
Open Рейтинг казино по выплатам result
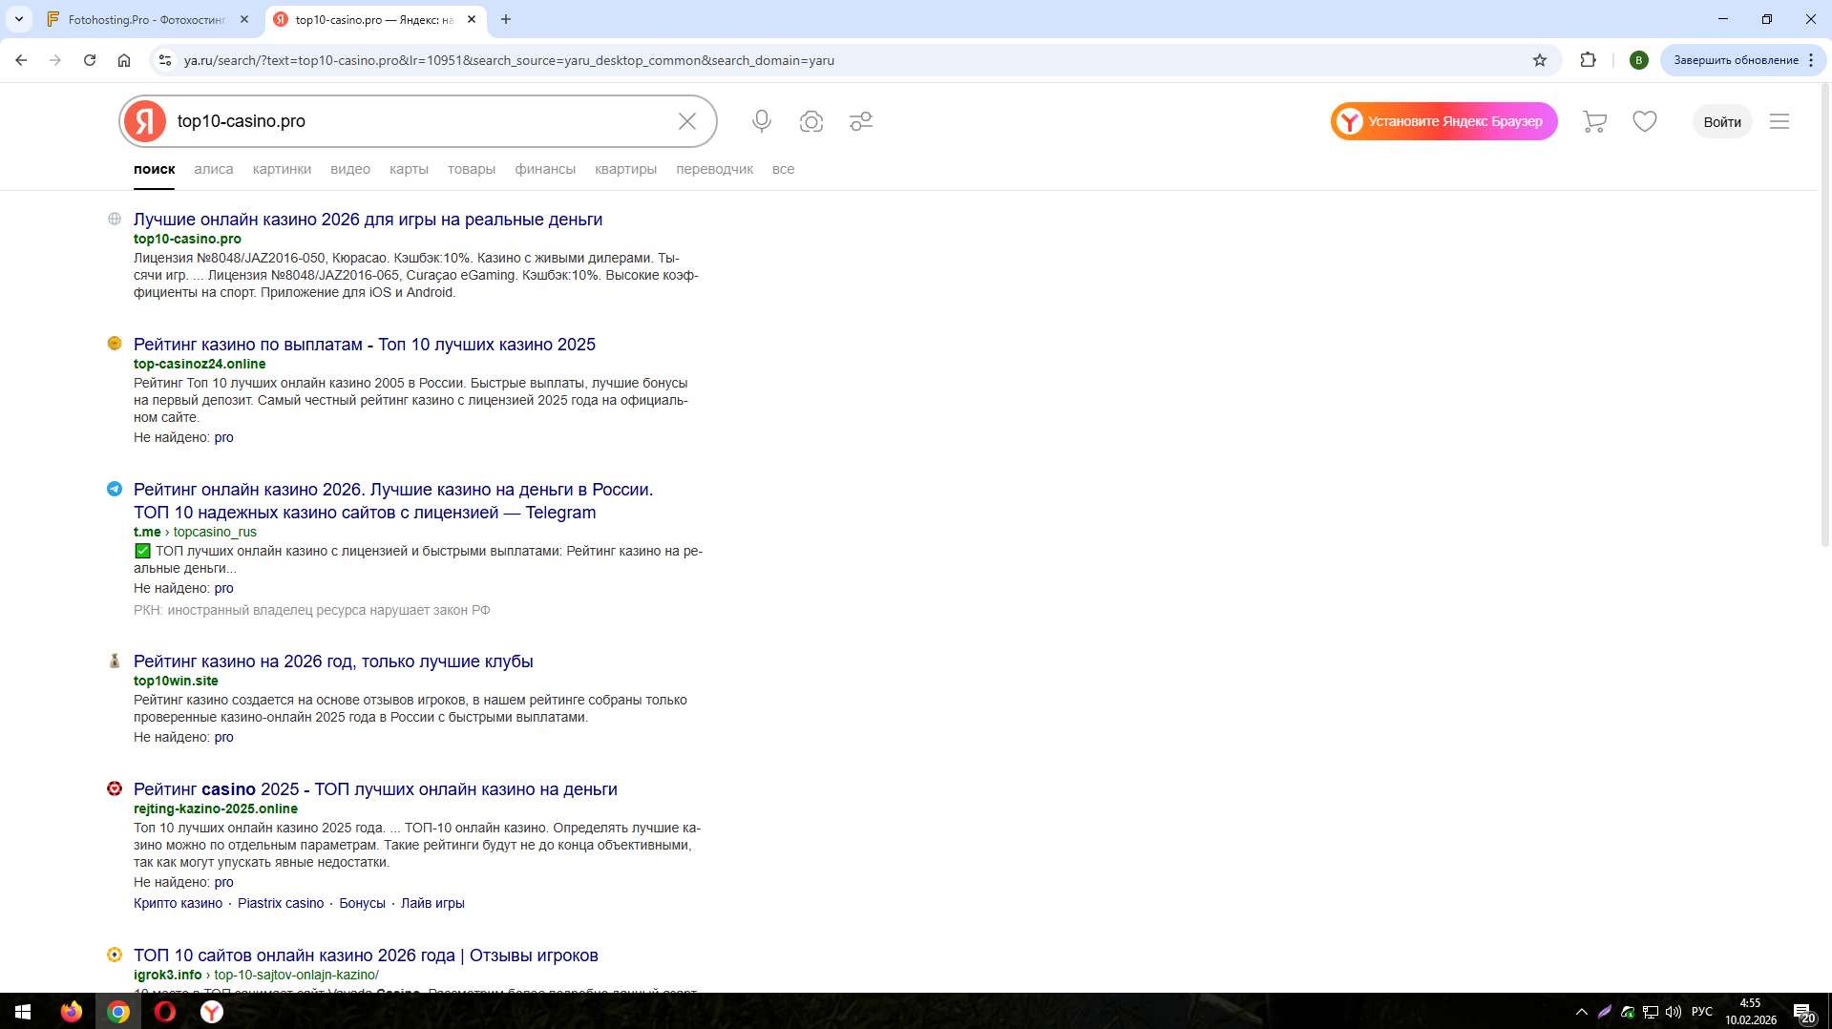coord(365,345)
